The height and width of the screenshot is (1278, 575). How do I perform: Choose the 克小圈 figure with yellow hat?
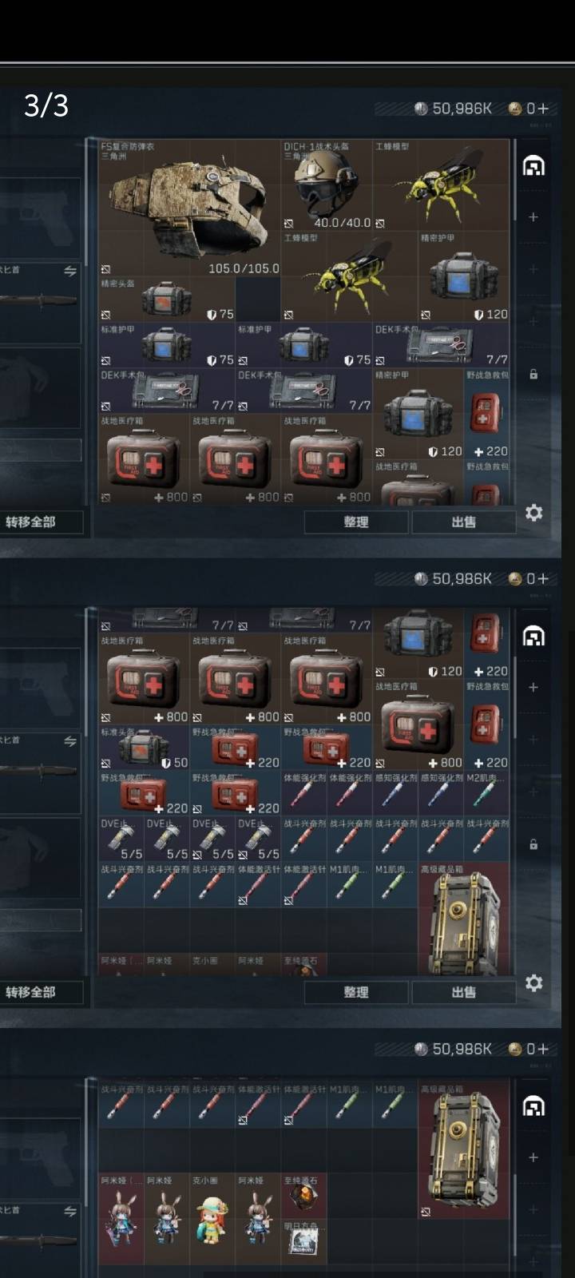(212, 1218)
